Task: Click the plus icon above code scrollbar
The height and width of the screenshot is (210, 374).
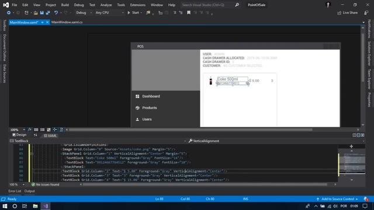Action: 351,146
